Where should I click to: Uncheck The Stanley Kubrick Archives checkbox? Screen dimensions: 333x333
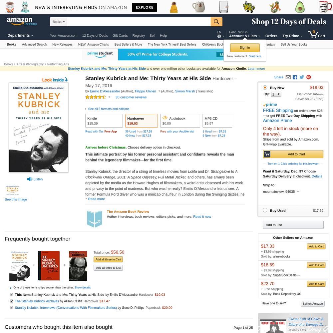[12, 301]
